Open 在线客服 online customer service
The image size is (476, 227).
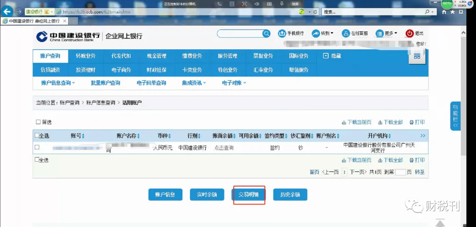pos(354,33)
